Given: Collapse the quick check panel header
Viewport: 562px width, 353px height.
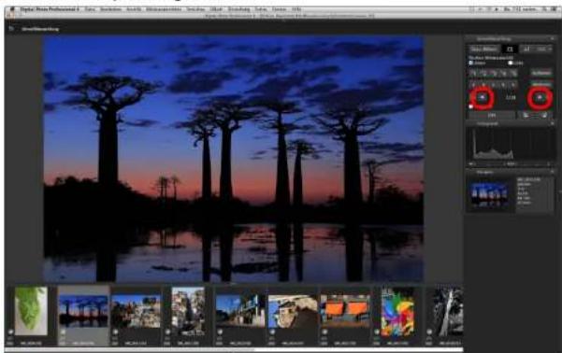Looking at the screenshot, I should (552, 38).
